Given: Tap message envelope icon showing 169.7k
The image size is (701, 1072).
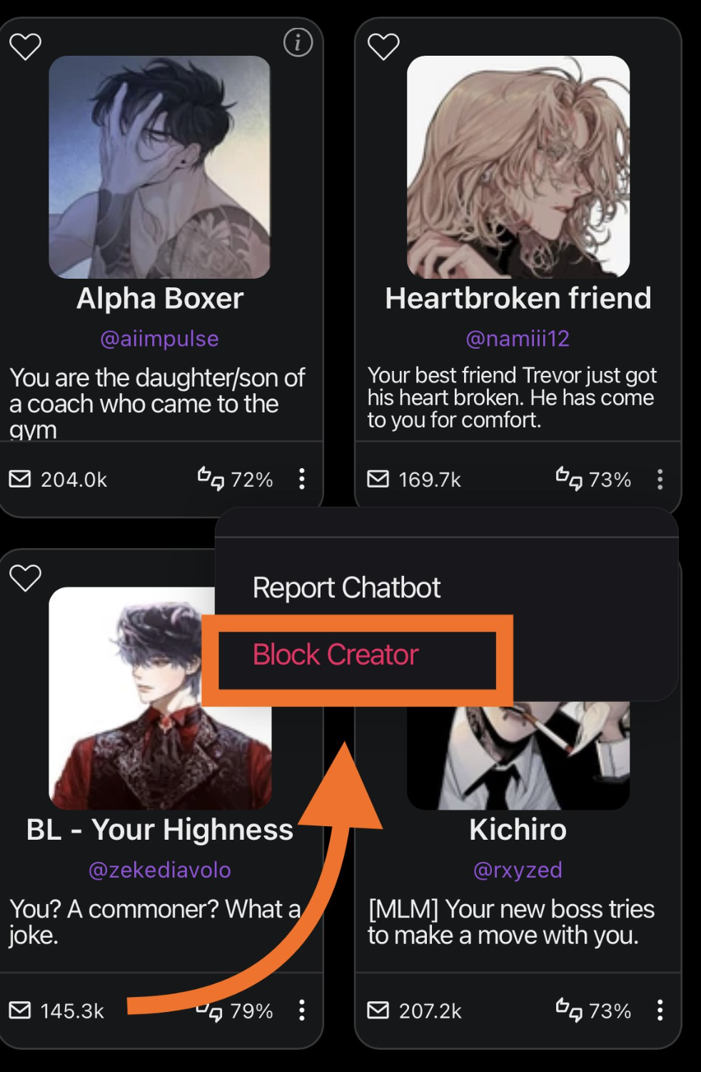Looking at the screenshot, I should click(x=378, y=478).
